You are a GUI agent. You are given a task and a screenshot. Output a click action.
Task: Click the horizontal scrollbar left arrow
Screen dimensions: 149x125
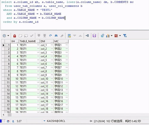pos(4,115)
